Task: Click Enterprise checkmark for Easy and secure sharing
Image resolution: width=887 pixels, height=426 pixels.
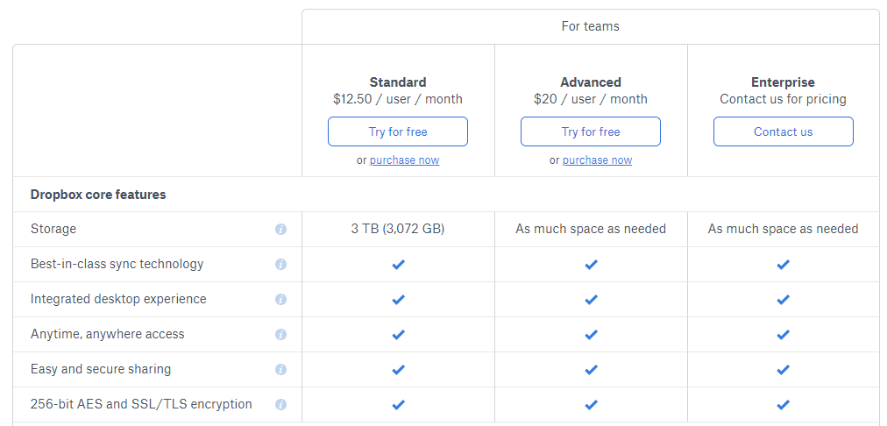Action: (x=783, y=369)
